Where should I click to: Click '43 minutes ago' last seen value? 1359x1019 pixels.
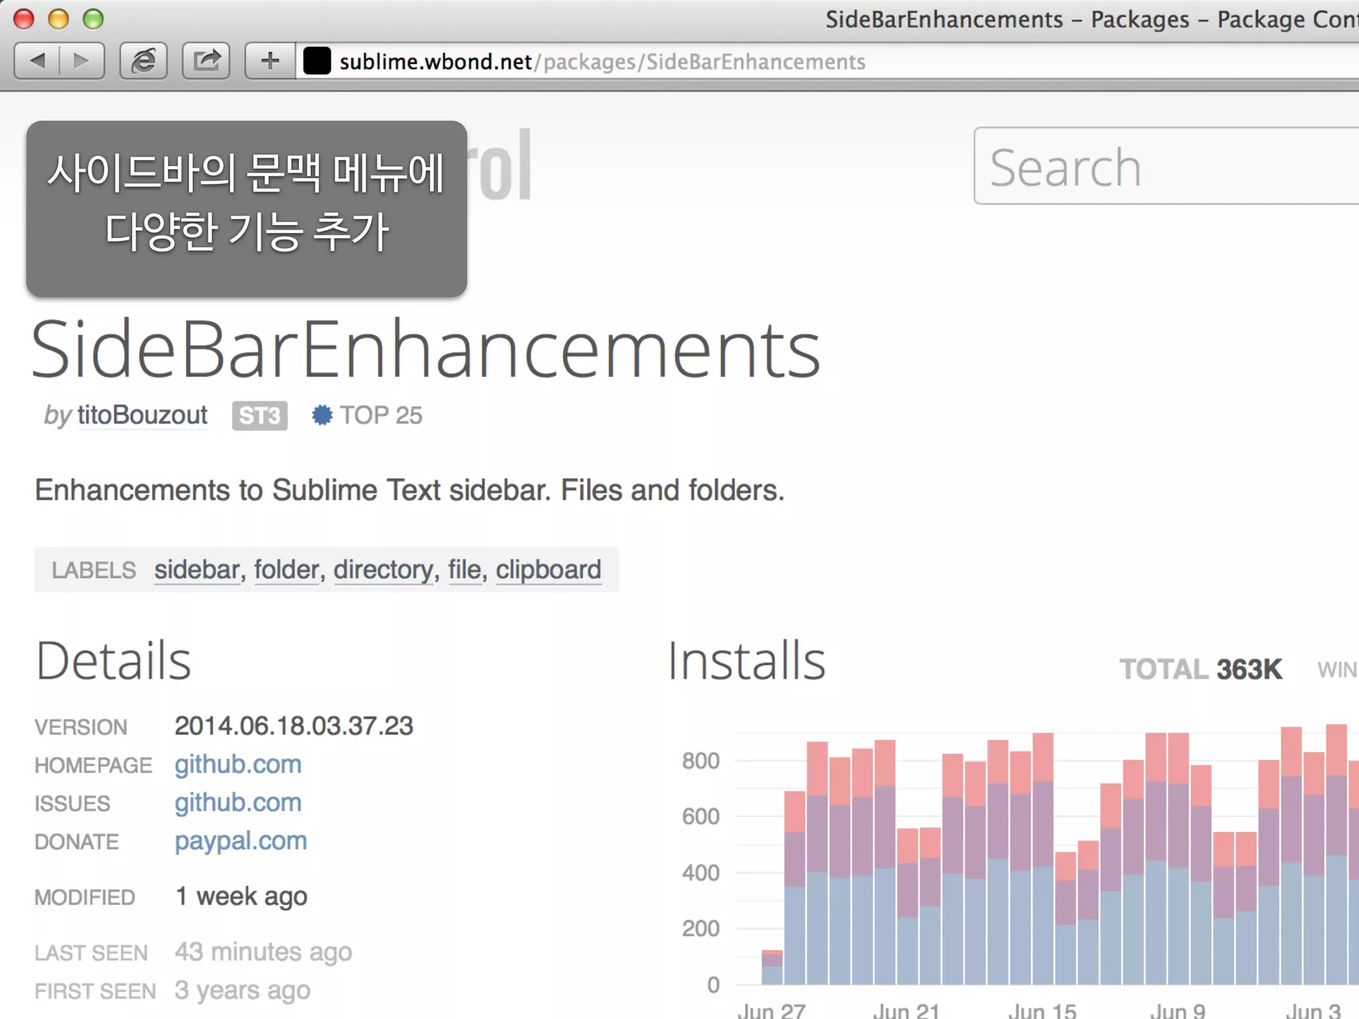(263, 953)
